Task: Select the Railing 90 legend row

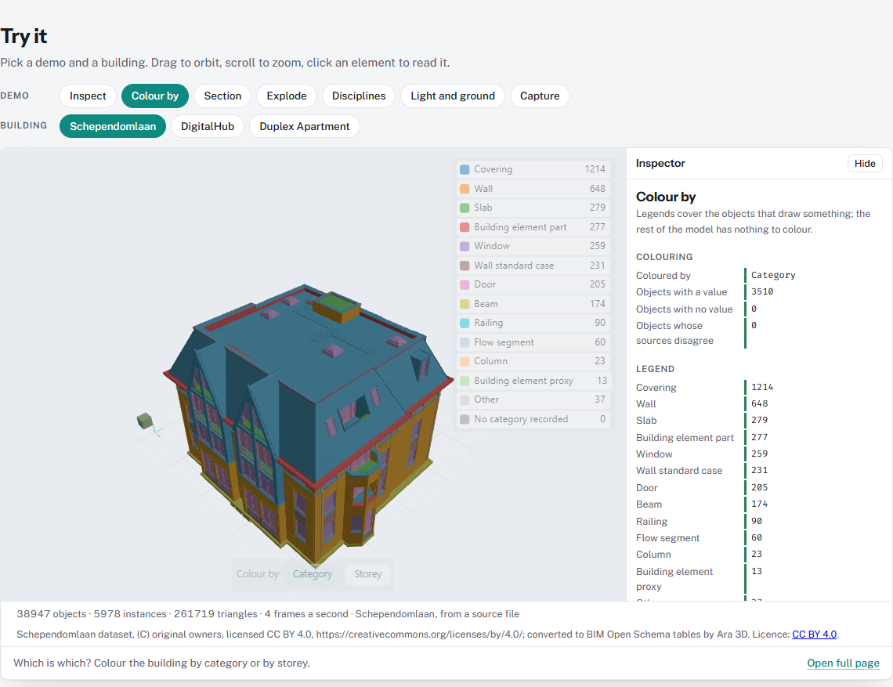Action: (533, 323)
